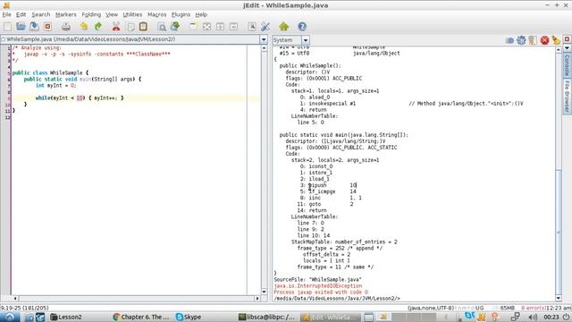Open the Help menu
The image size is (572, 322).
(201, 14)
